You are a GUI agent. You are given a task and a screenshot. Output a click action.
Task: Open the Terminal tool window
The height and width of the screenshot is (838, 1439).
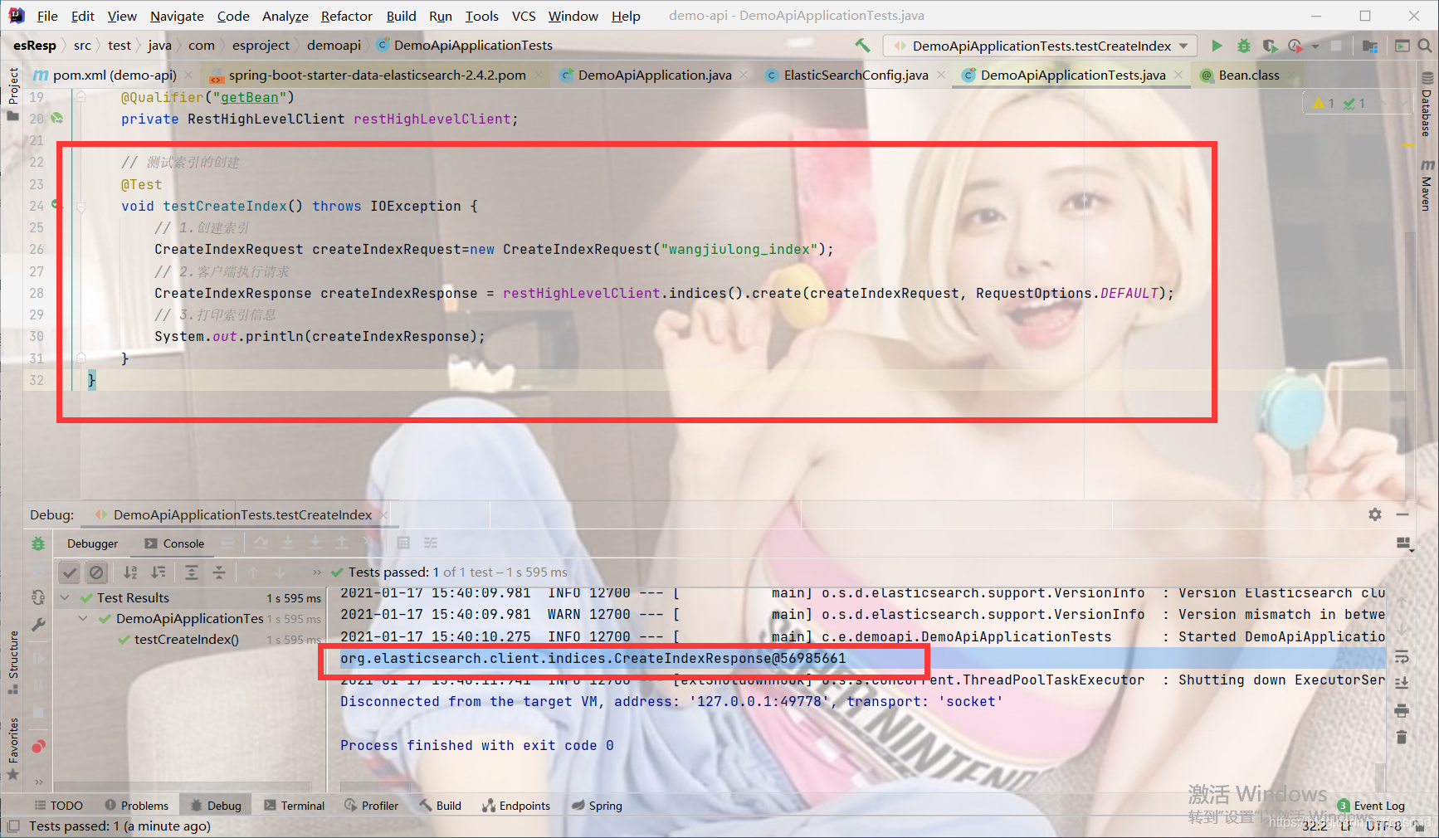pos(295,806)
